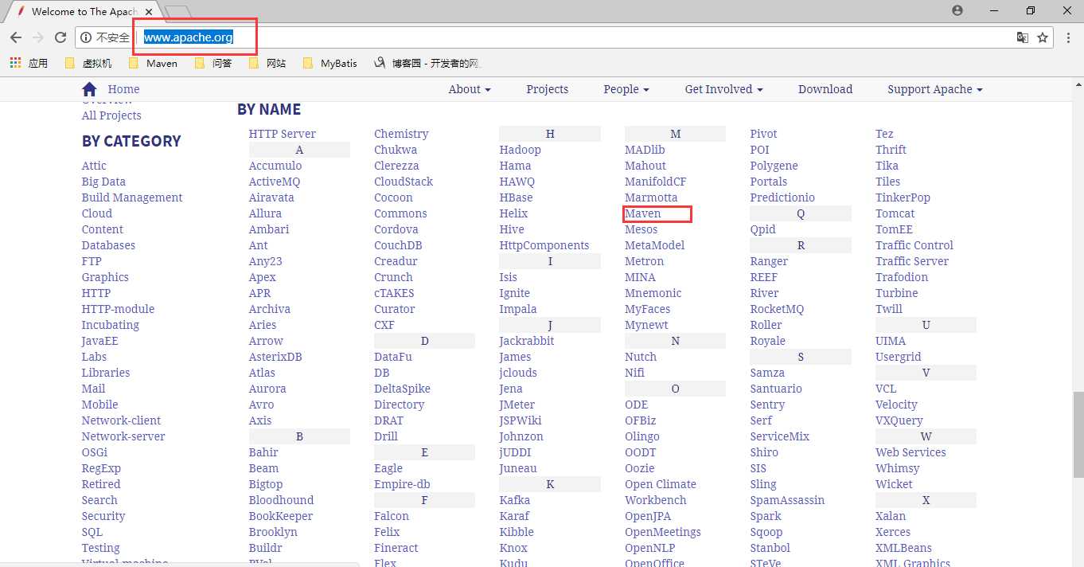Open the 网站 bookmark folder
Screen dimensions: 1084x567
(267, 63)
